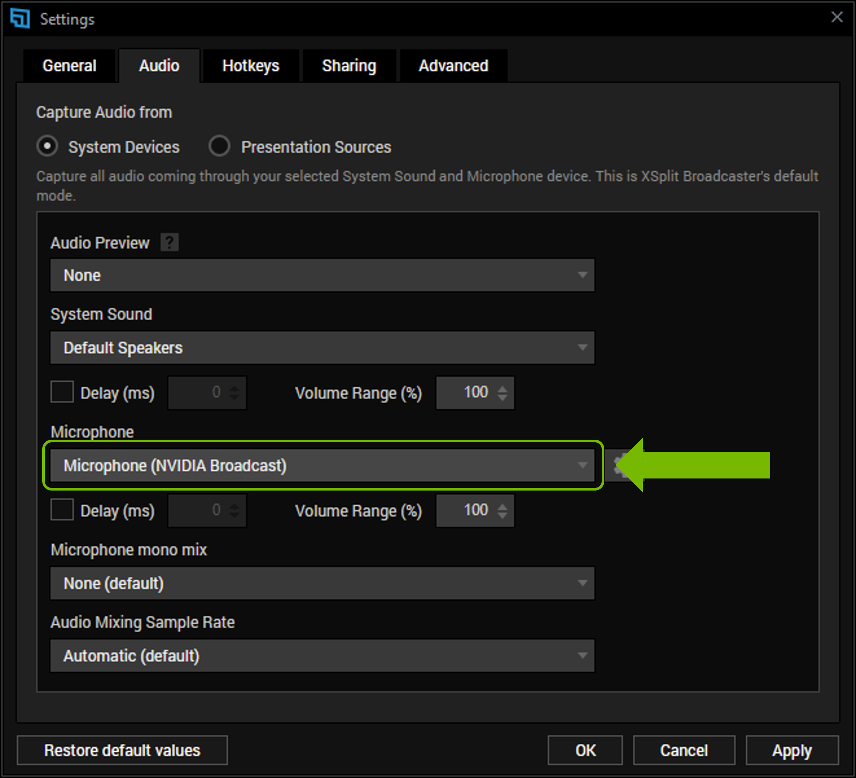Switch to the Hotkeys tab
Image resolution: width=856 pixels, height=778 pixels.
(251, 66)
